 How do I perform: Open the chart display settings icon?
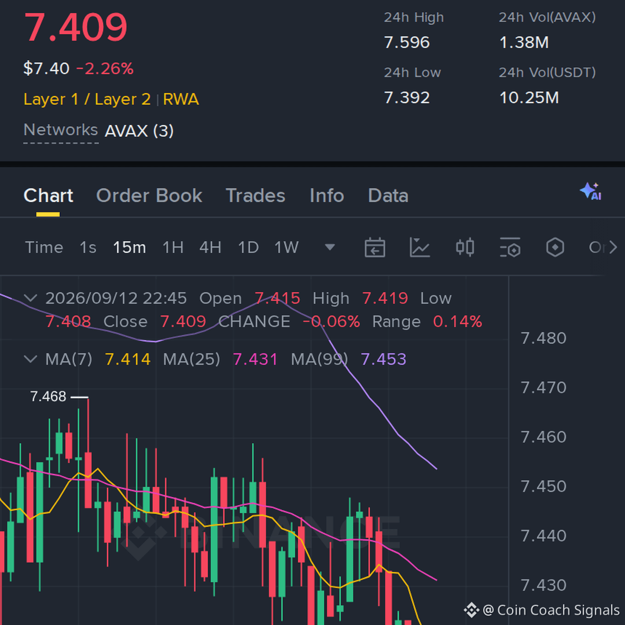tap(510, 247)
